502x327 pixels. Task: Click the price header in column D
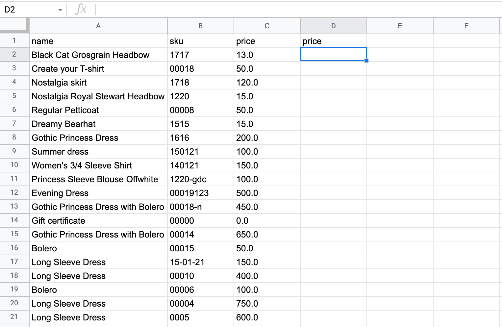[x=333, y=41]
